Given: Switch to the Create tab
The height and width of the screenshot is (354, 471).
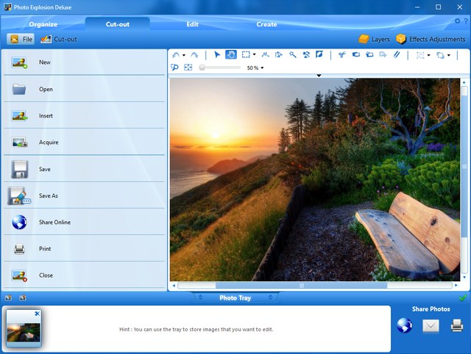Looking at the screenshot, I should click(x=266, y=24).
